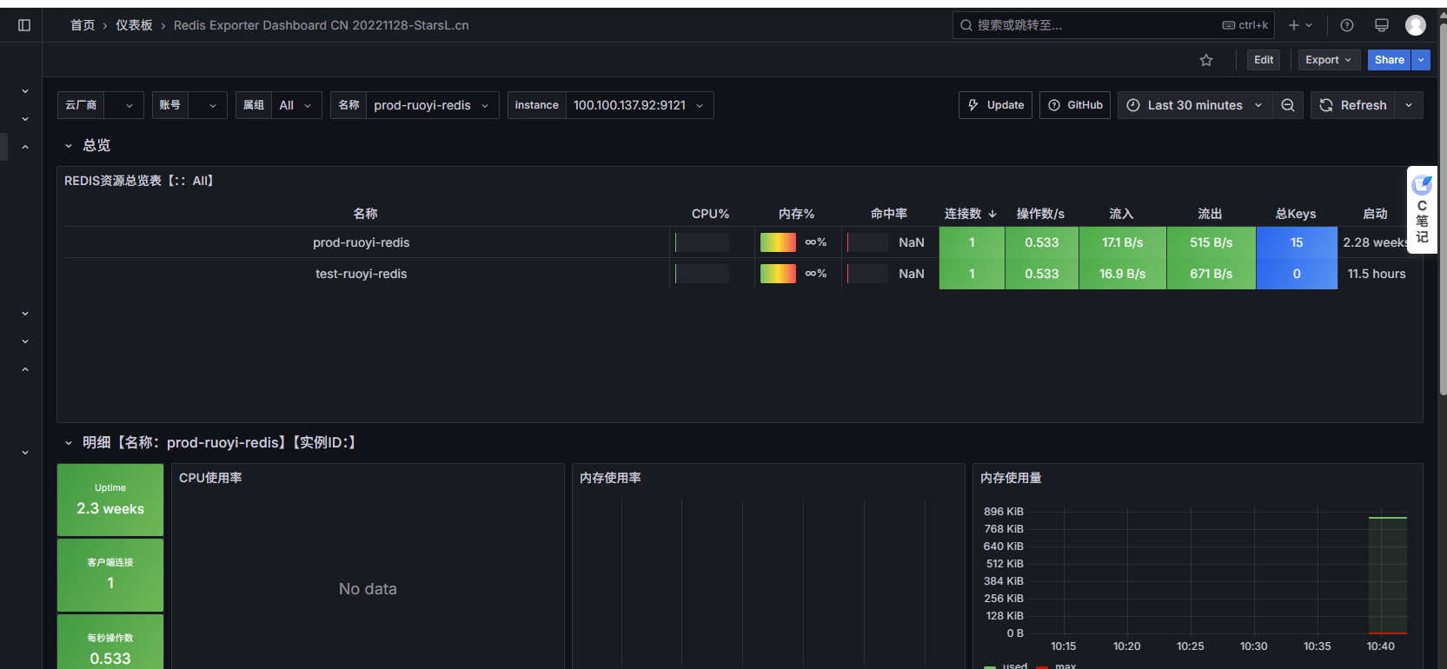The height and width of the screenshot is (669, 1447).
Task: Click the Refresh button
Action: (x=1353, y=105)
